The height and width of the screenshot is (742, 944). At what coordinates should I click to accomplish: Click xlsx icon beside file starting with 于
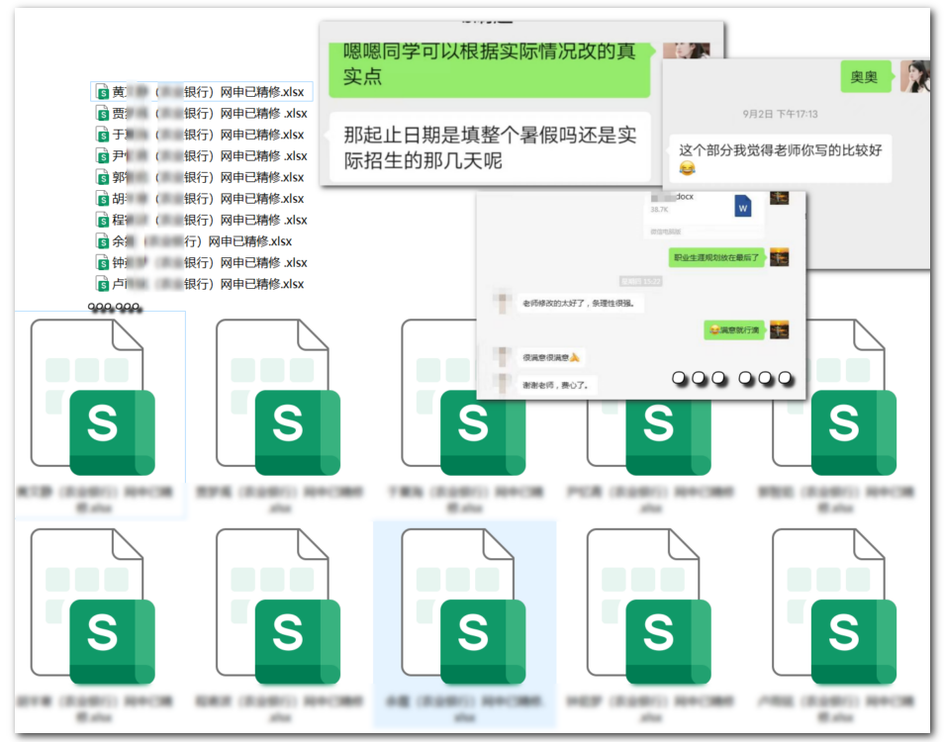[102, 135]
